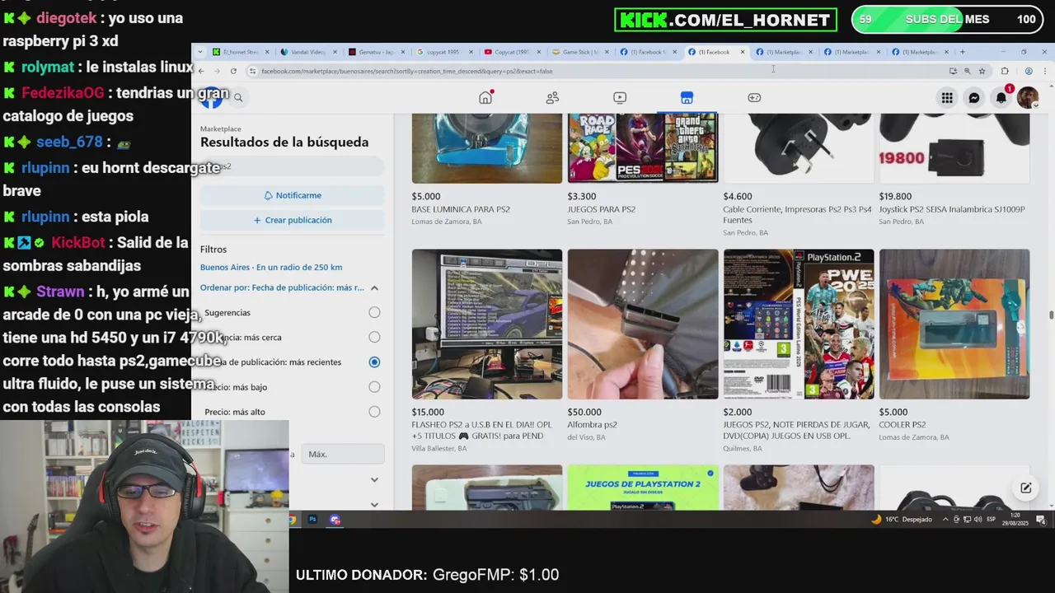
Task: Select Fecha de publicación: más recientes radio
Action: 374,362
